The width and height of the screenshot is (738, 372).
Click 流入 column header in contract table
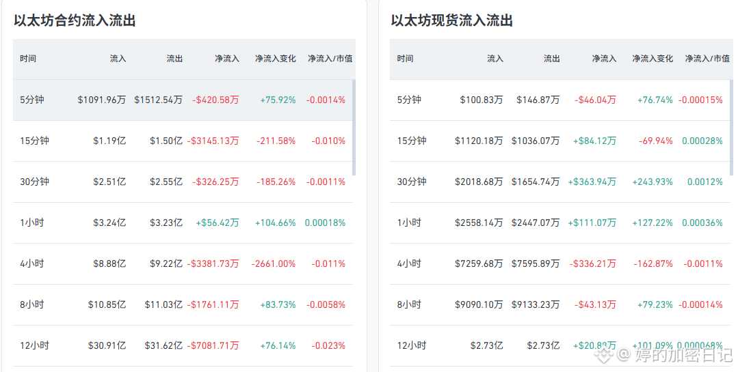tap(118, 59)
